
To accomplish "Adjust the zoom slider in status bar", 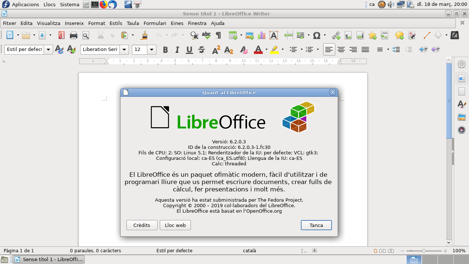I will [424, 251].
